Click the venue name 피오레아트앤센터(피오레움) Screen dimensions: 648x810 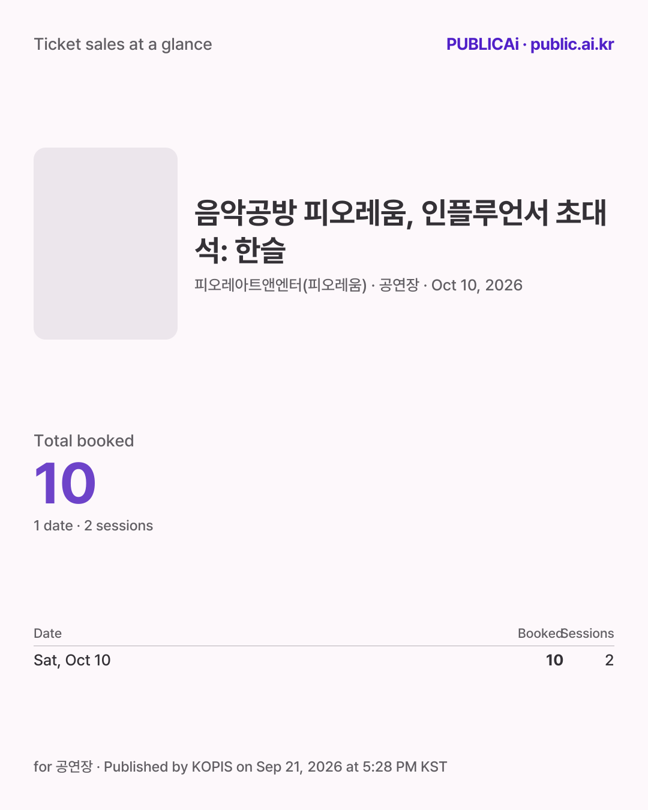280,285
